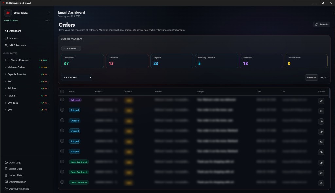This screenshot has width=335, height=193.
Task: Open the All Statuses dropdown
Action: tap(76, 77)
